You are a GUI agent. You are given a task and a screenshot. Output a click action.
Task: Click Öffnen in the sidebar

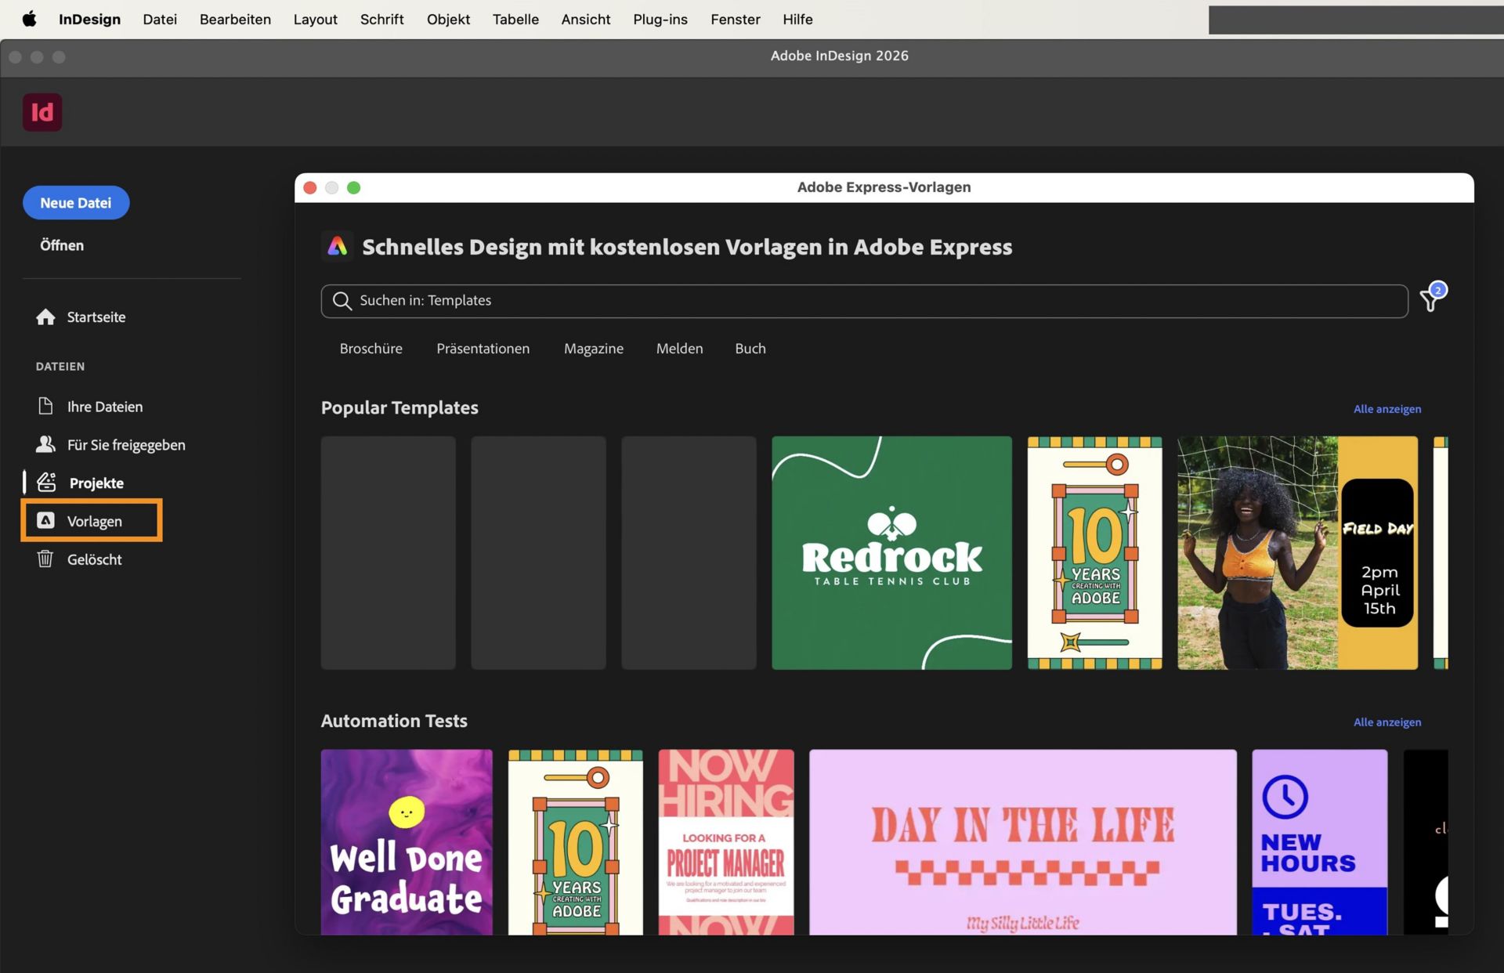62,244
